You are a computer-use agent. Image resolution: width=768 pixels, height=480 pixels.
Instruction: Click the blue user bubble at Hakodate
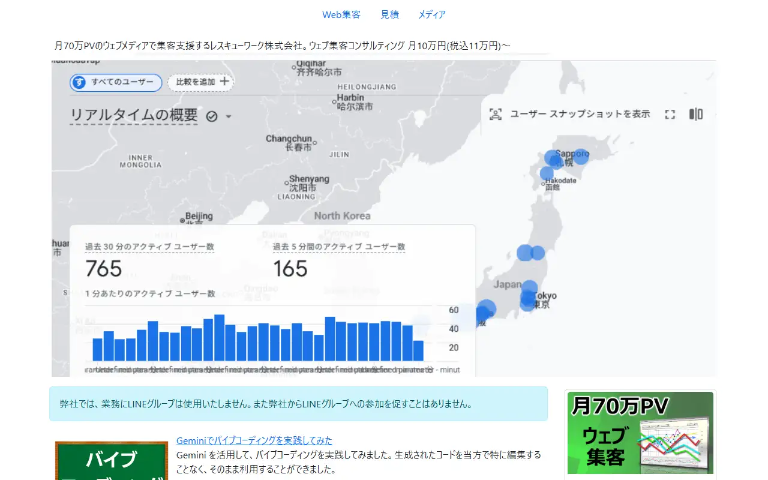(547, 173)
